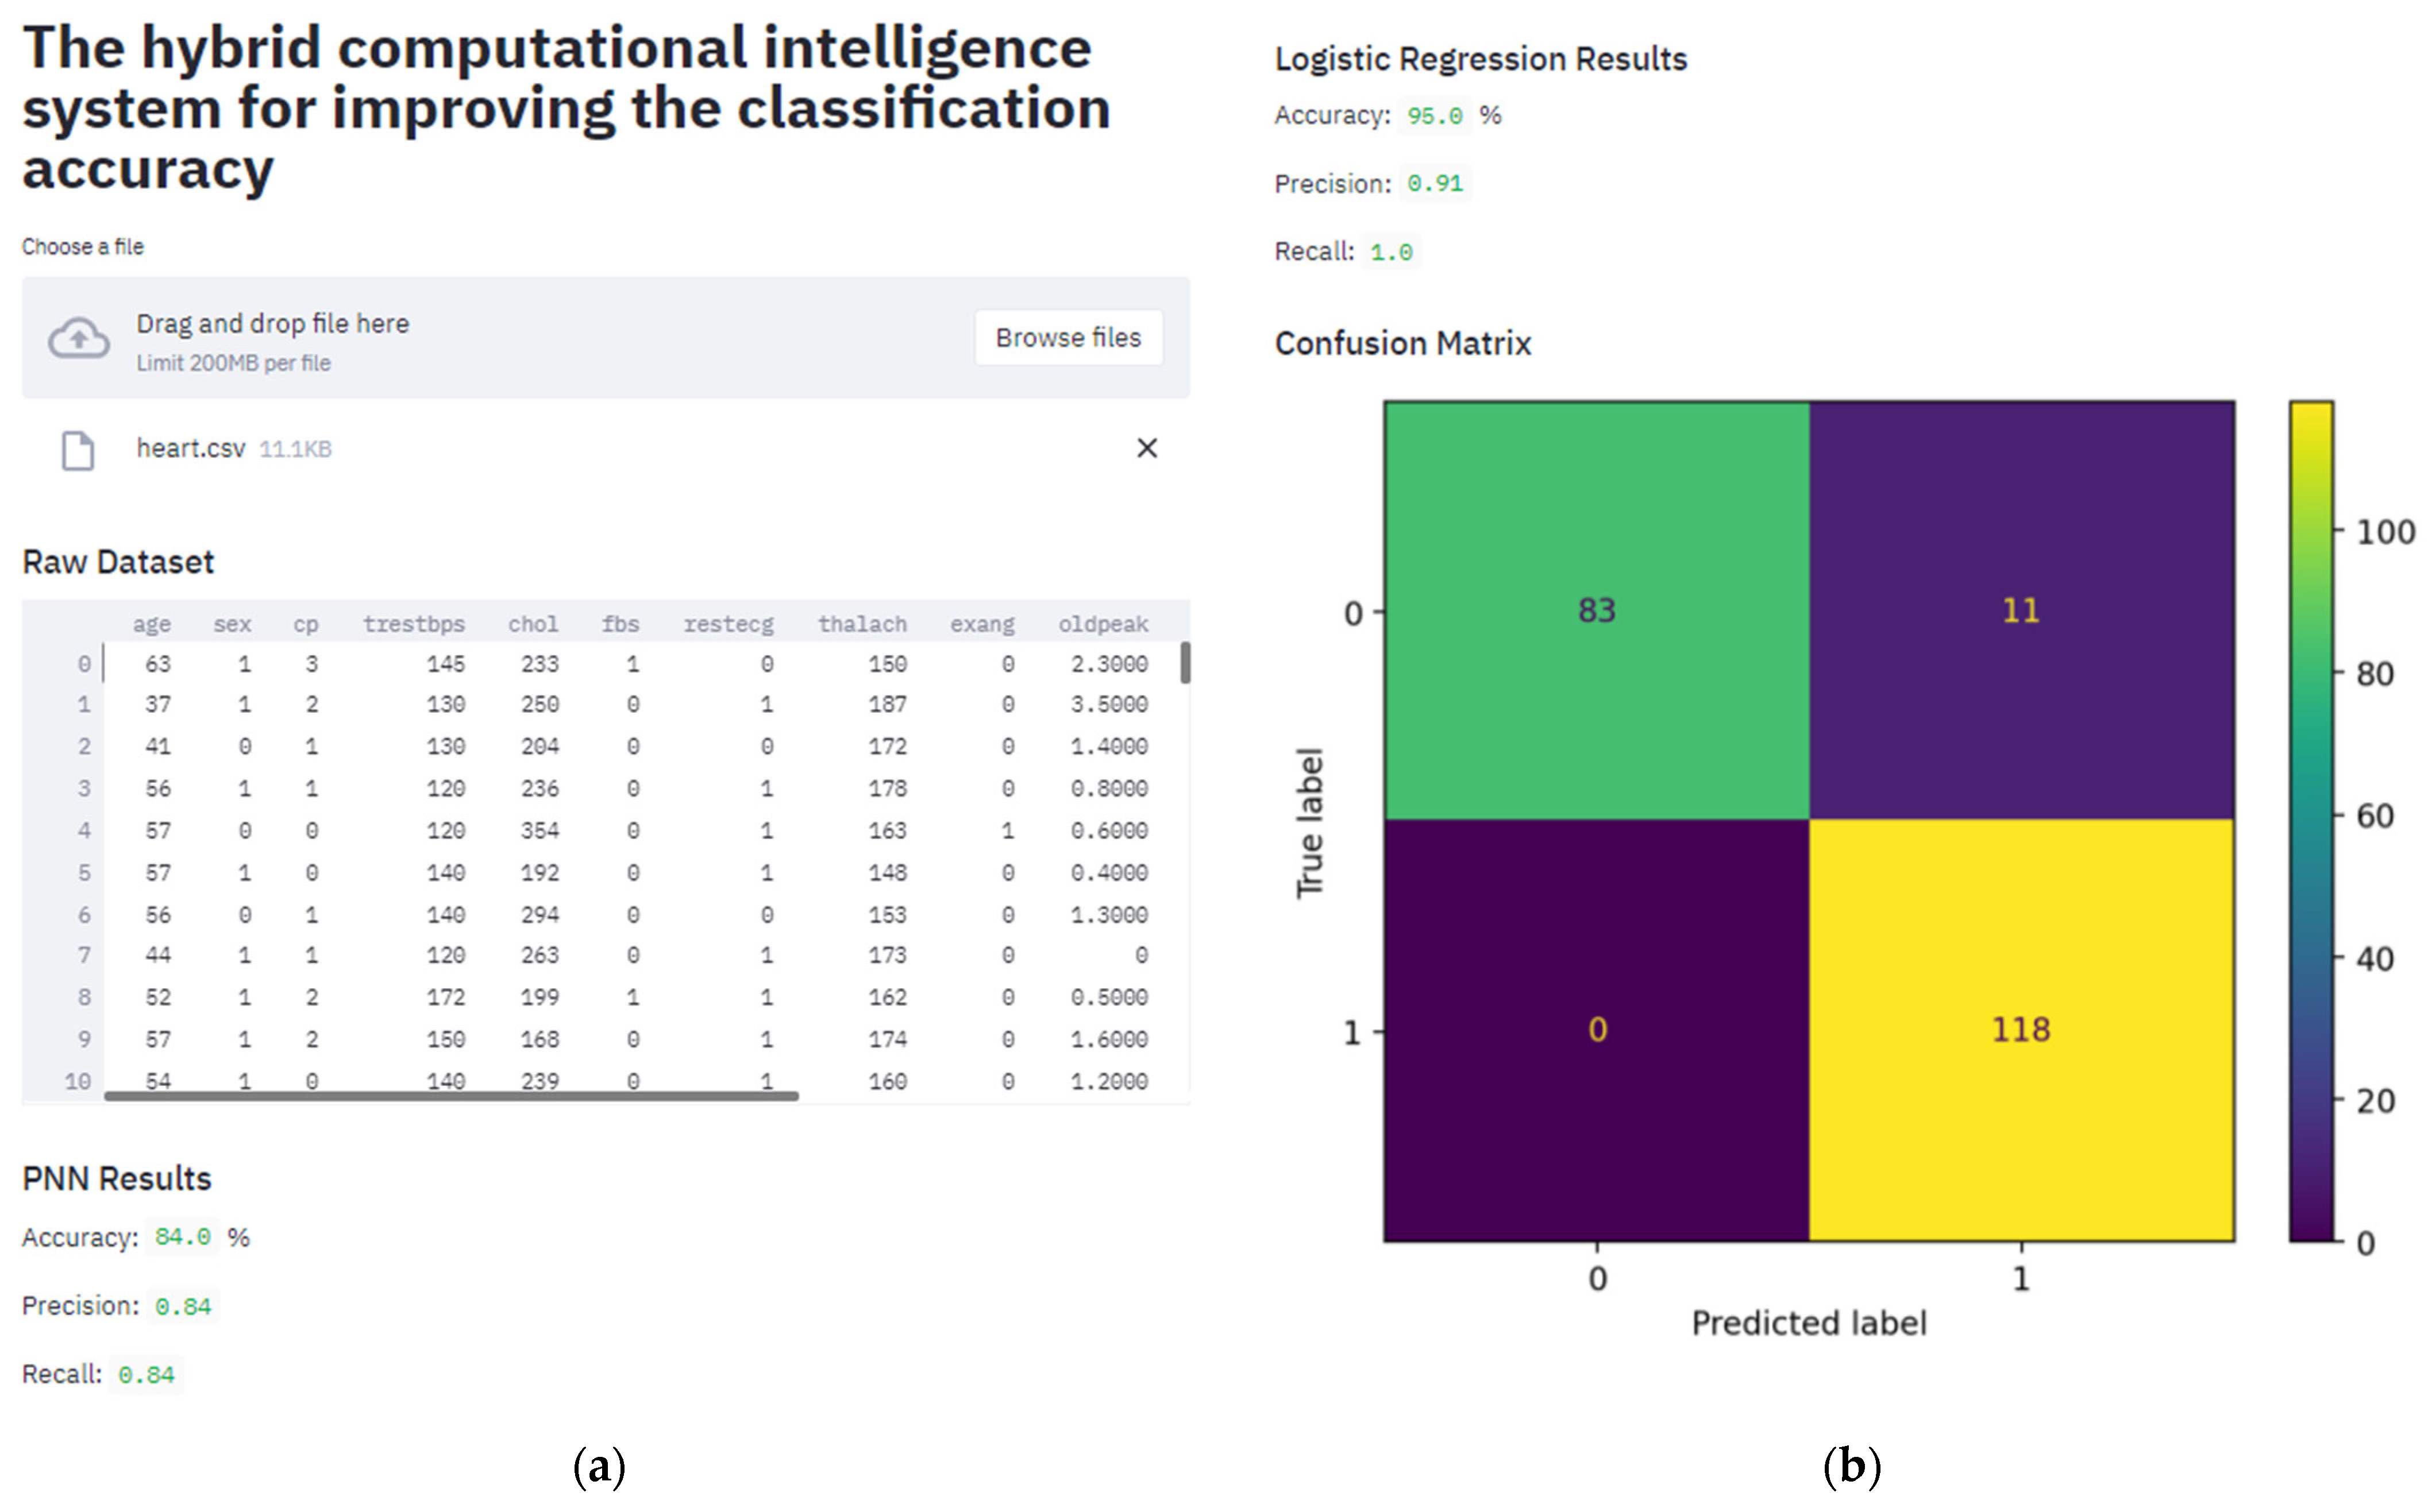Image resolution: width=2428 pixels, height=1512 pixels.
Task: Click the cloud upload icon
Action: click(x=79, y=338)
